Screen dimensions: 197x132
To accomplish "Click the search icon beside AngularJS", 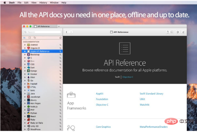I will point(60,48).
